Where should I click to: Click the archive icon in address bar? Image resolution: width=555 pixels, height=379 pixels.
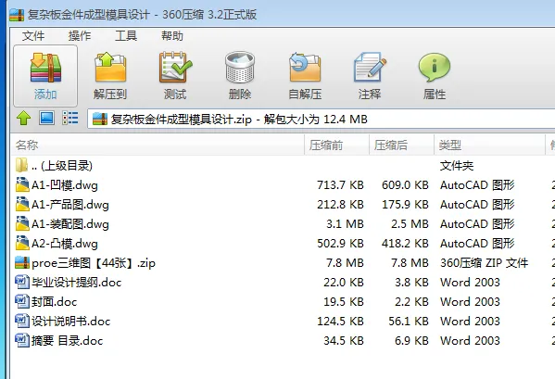(x=100, y=120)
